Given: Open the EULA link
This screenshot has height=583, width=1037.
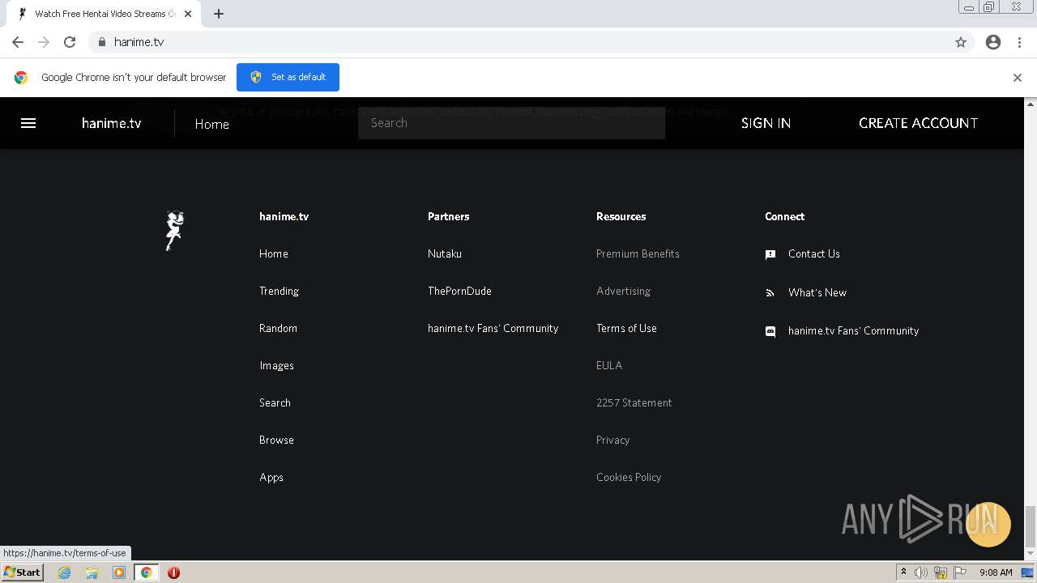Looking at the screenshot, I should pyautogui.click(x=609, y=365).
